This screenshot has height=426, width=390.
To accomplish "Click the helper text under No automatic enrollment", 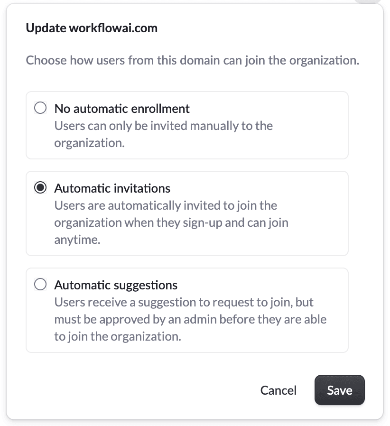I will [164, 134].
